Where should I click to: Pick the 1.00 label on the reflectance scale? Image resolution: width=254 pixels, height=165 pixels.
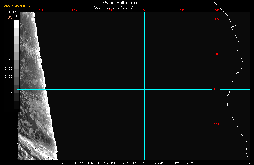[x=9, y=20]
